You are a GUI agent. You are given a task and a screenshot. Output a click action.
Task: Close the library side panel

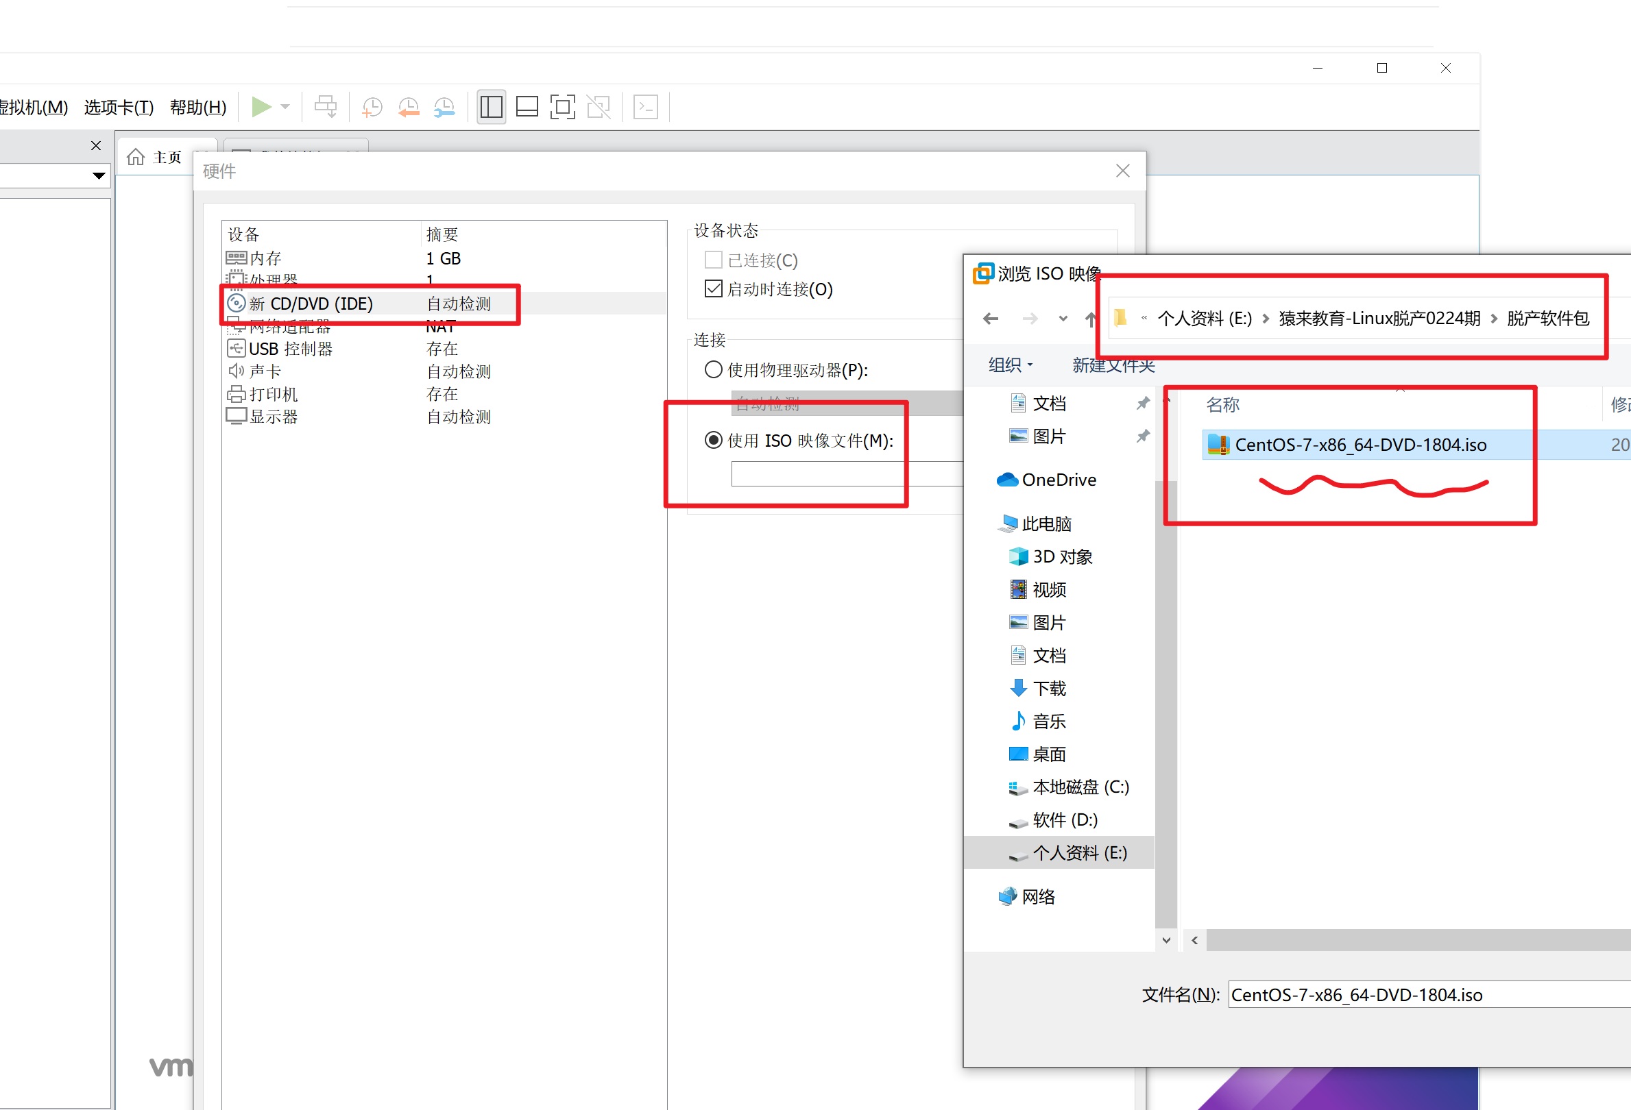pos(96,145)
